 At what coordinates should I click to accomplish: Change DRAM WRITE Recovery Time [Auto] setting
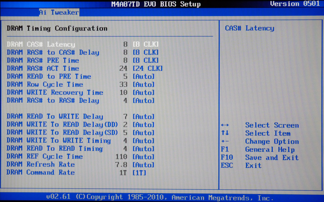pos(144,92)
